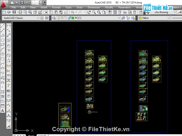Select the yellow circle symbol in drawing

(89, 112)
